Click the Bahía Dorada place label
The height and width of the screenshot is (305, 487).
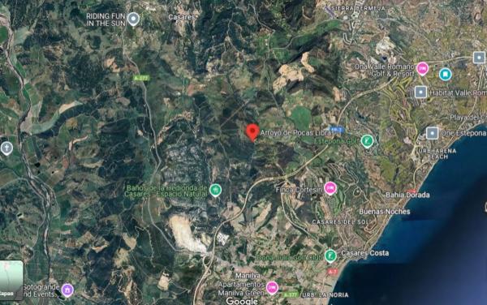pos(407,195)
